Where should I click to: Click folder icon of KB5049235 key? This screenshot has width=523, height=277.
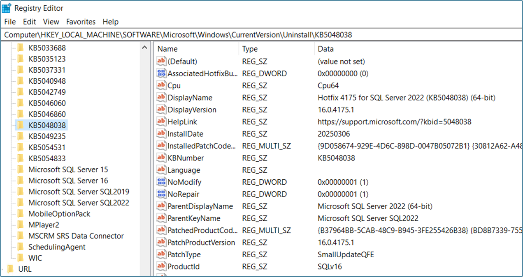pos(21,136)
